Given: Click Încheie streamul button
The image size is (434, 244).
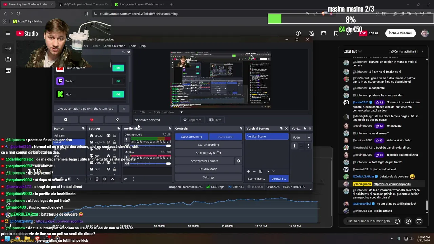Looking at the screenshot, I should click(400, 33).
